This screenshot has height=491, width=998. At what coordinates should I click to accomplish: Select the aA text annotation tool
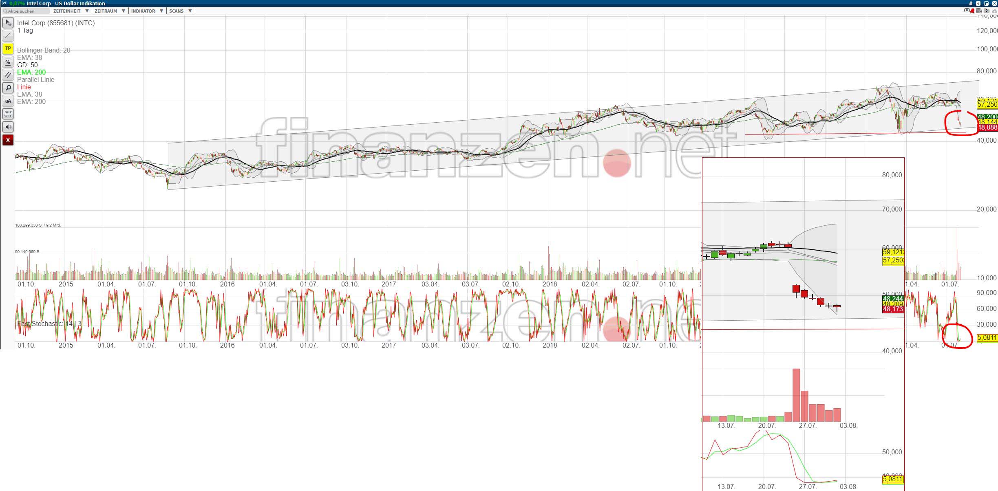[8, 101]
